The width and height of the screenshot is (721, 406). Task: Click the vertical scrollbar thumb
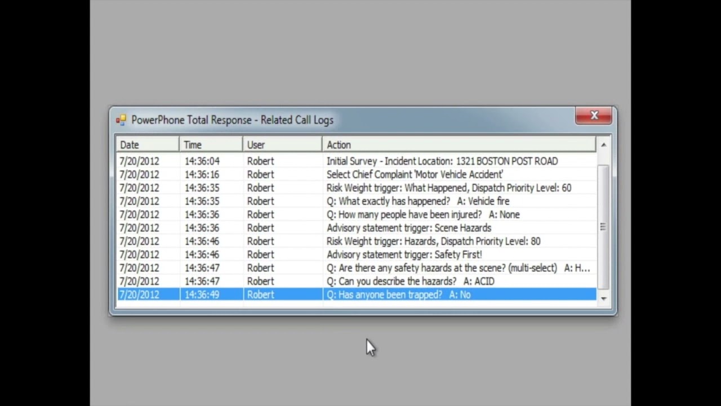[x=603, y=227]
